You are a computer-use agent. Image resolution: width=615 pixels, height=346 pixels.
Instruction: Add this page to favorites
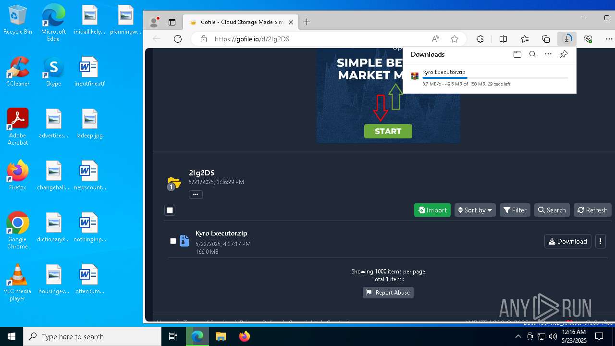(x=455, y=39)
